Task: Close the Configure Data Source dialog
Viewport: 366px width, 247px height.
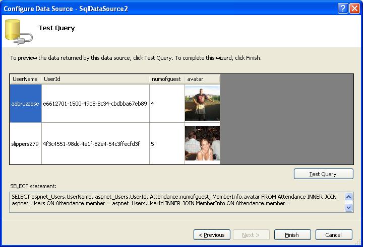Action: [x=354, y=9]
